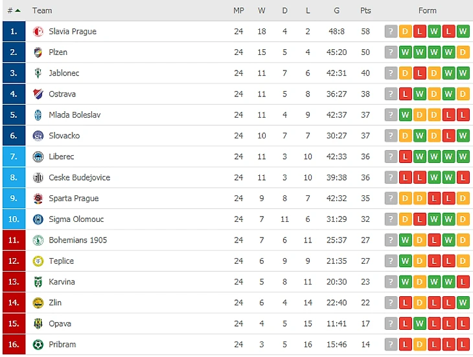Click the Ostrava team logo

coord(38,94)
